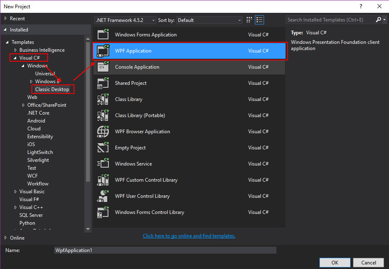
Task: Open the find templates online link
Action: (x=189, y=236)
